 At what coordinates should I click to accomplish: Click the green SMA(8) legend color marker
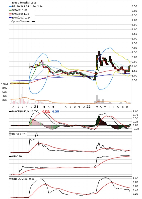(11, 10)
